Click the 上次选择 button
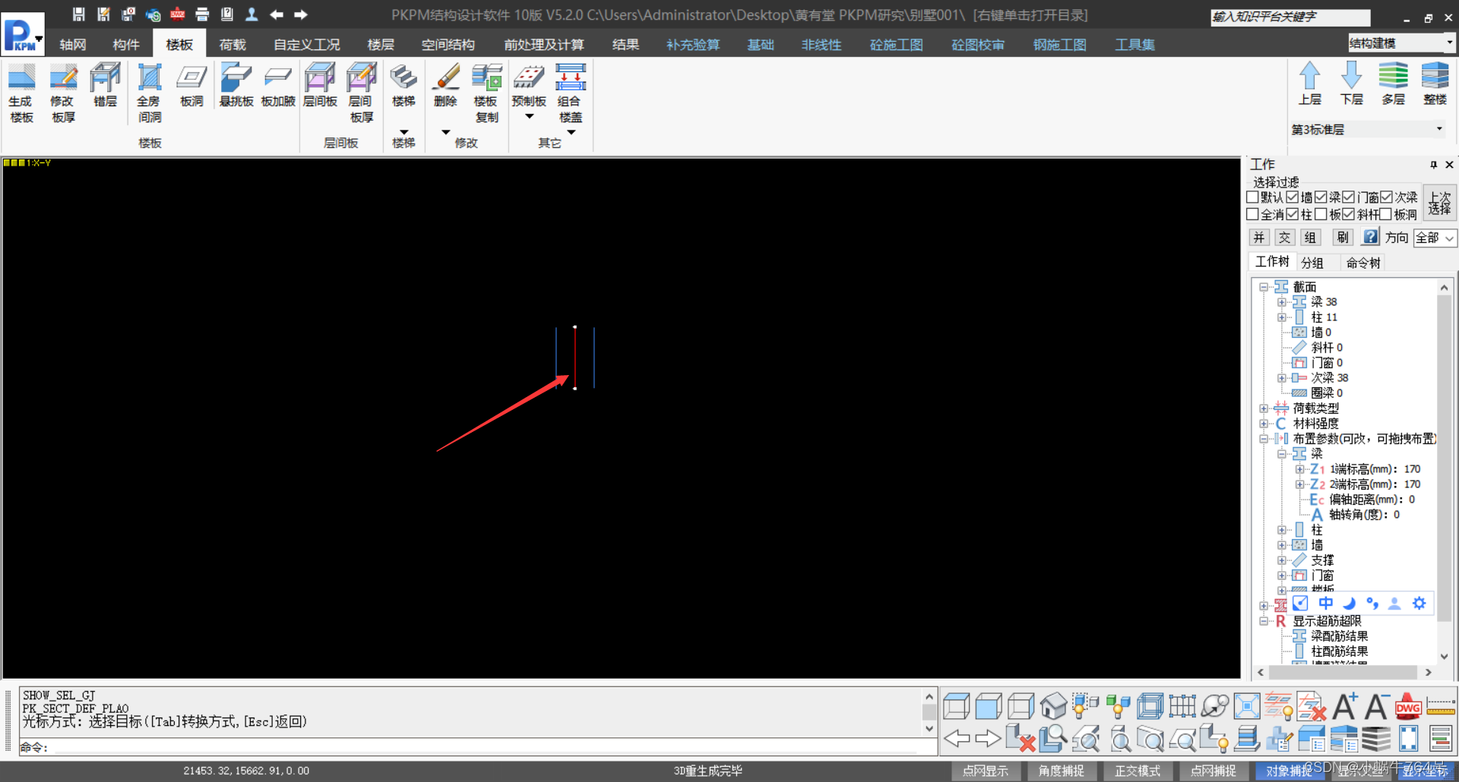This screenshot has width=1459, height=782. pyautogui.click(x=1440, y=203)
